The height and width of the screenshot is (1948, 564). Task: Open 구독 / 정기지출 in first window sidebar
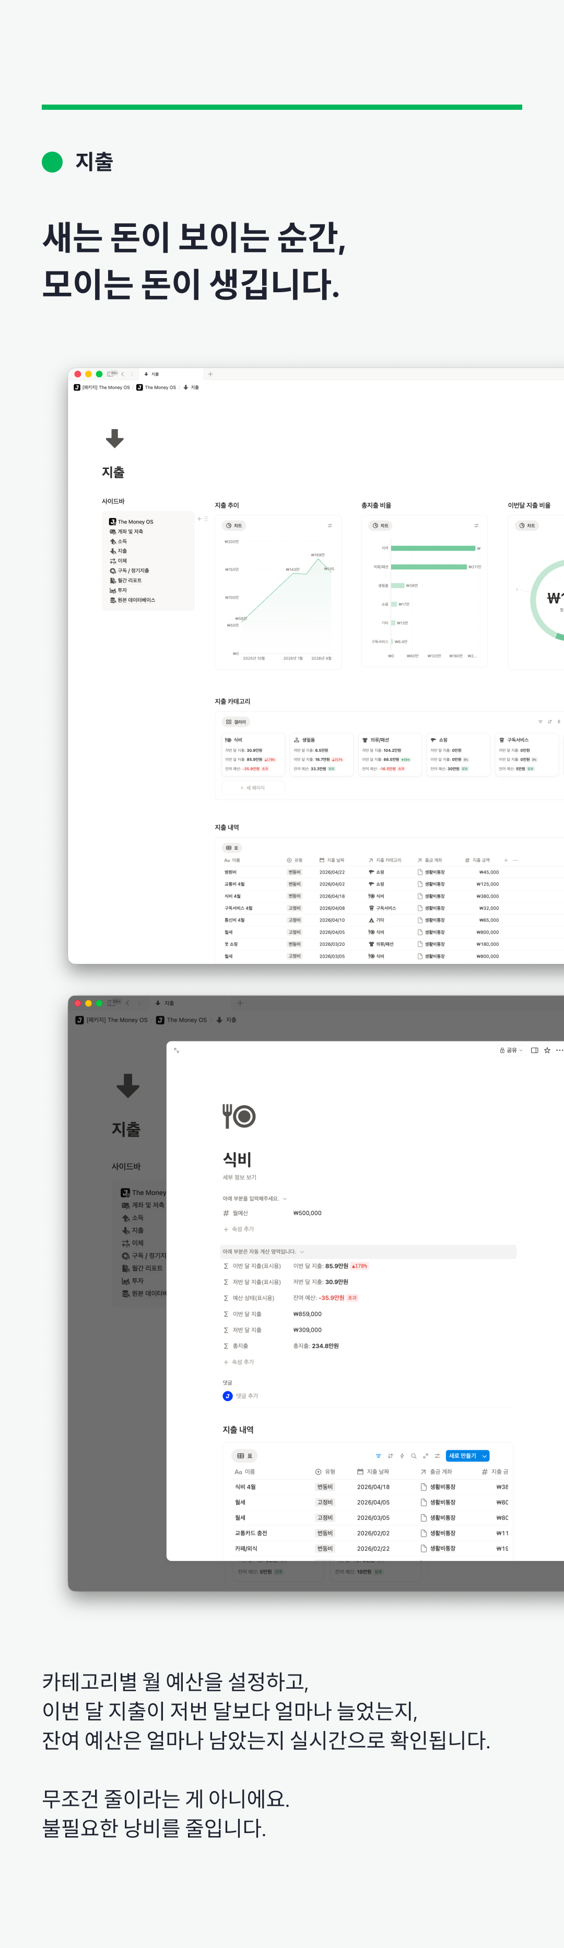point(129,571)
